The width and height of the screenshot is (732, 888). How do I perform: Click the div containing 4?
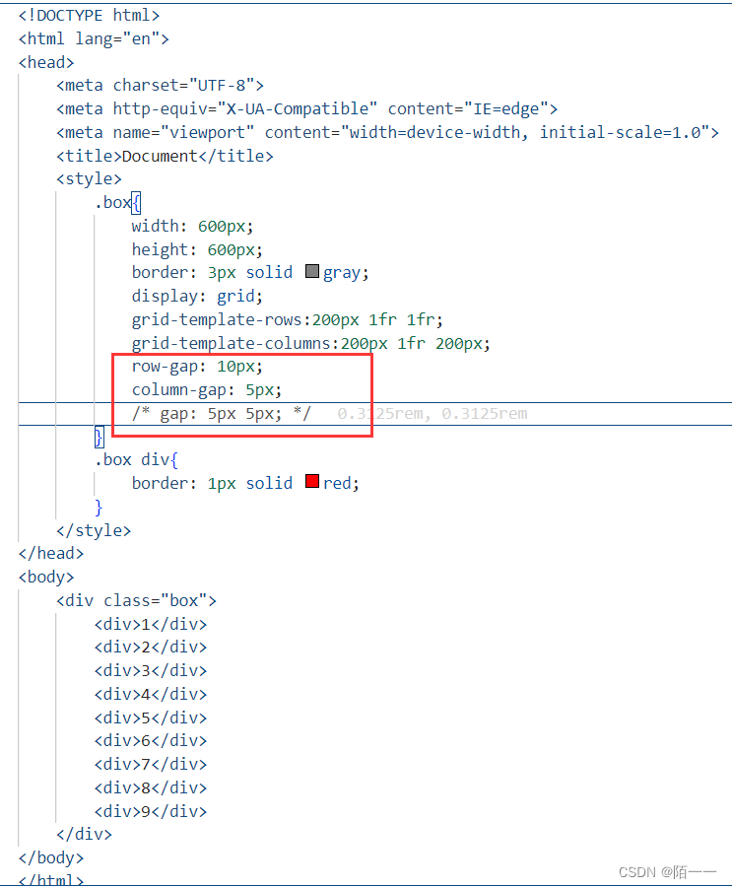(151, 694)
